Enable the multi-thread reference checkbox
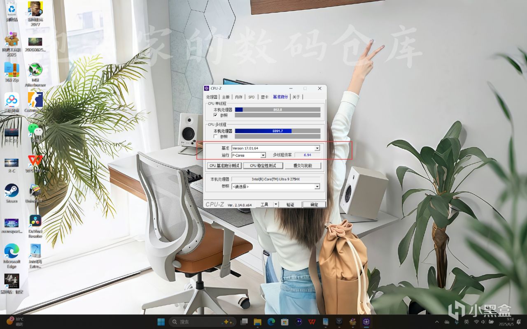The height and width of the screenshot is (329, 527). [215, 136]
